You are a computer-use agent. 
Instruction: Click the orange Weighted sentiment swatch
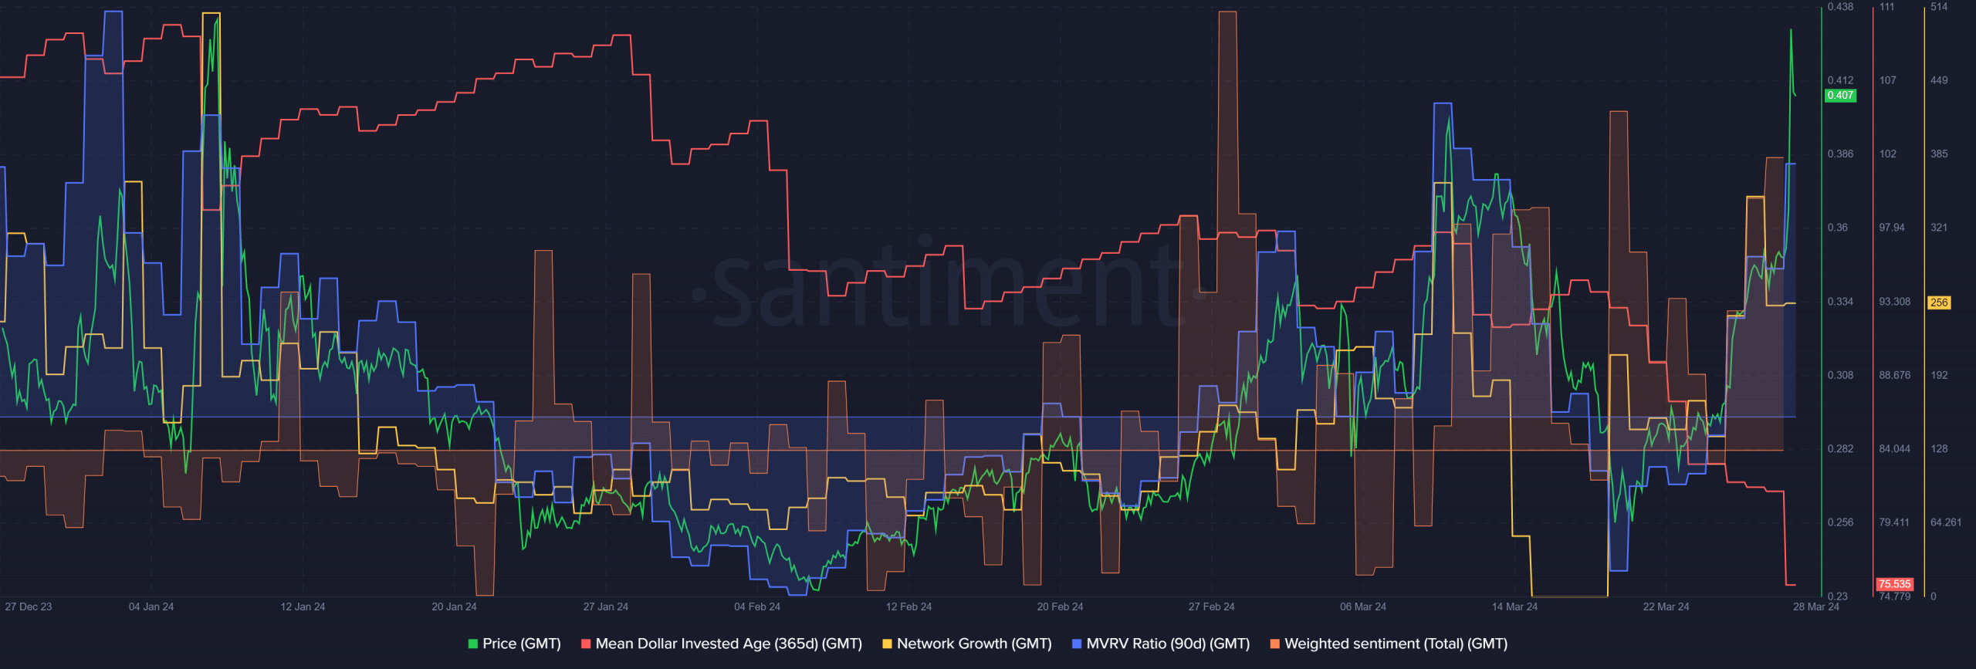pyautogui.click(x=1274, y=644)
